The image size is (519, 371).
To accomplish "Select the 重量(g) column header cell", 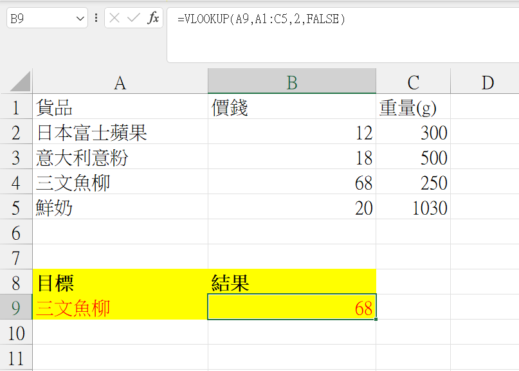I will pyautogui.click(x=414, y=107).
